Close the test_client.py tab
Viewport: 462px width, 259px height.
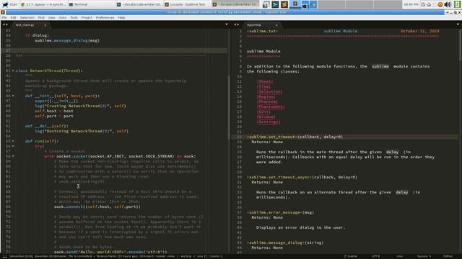(x=45, y=25)
